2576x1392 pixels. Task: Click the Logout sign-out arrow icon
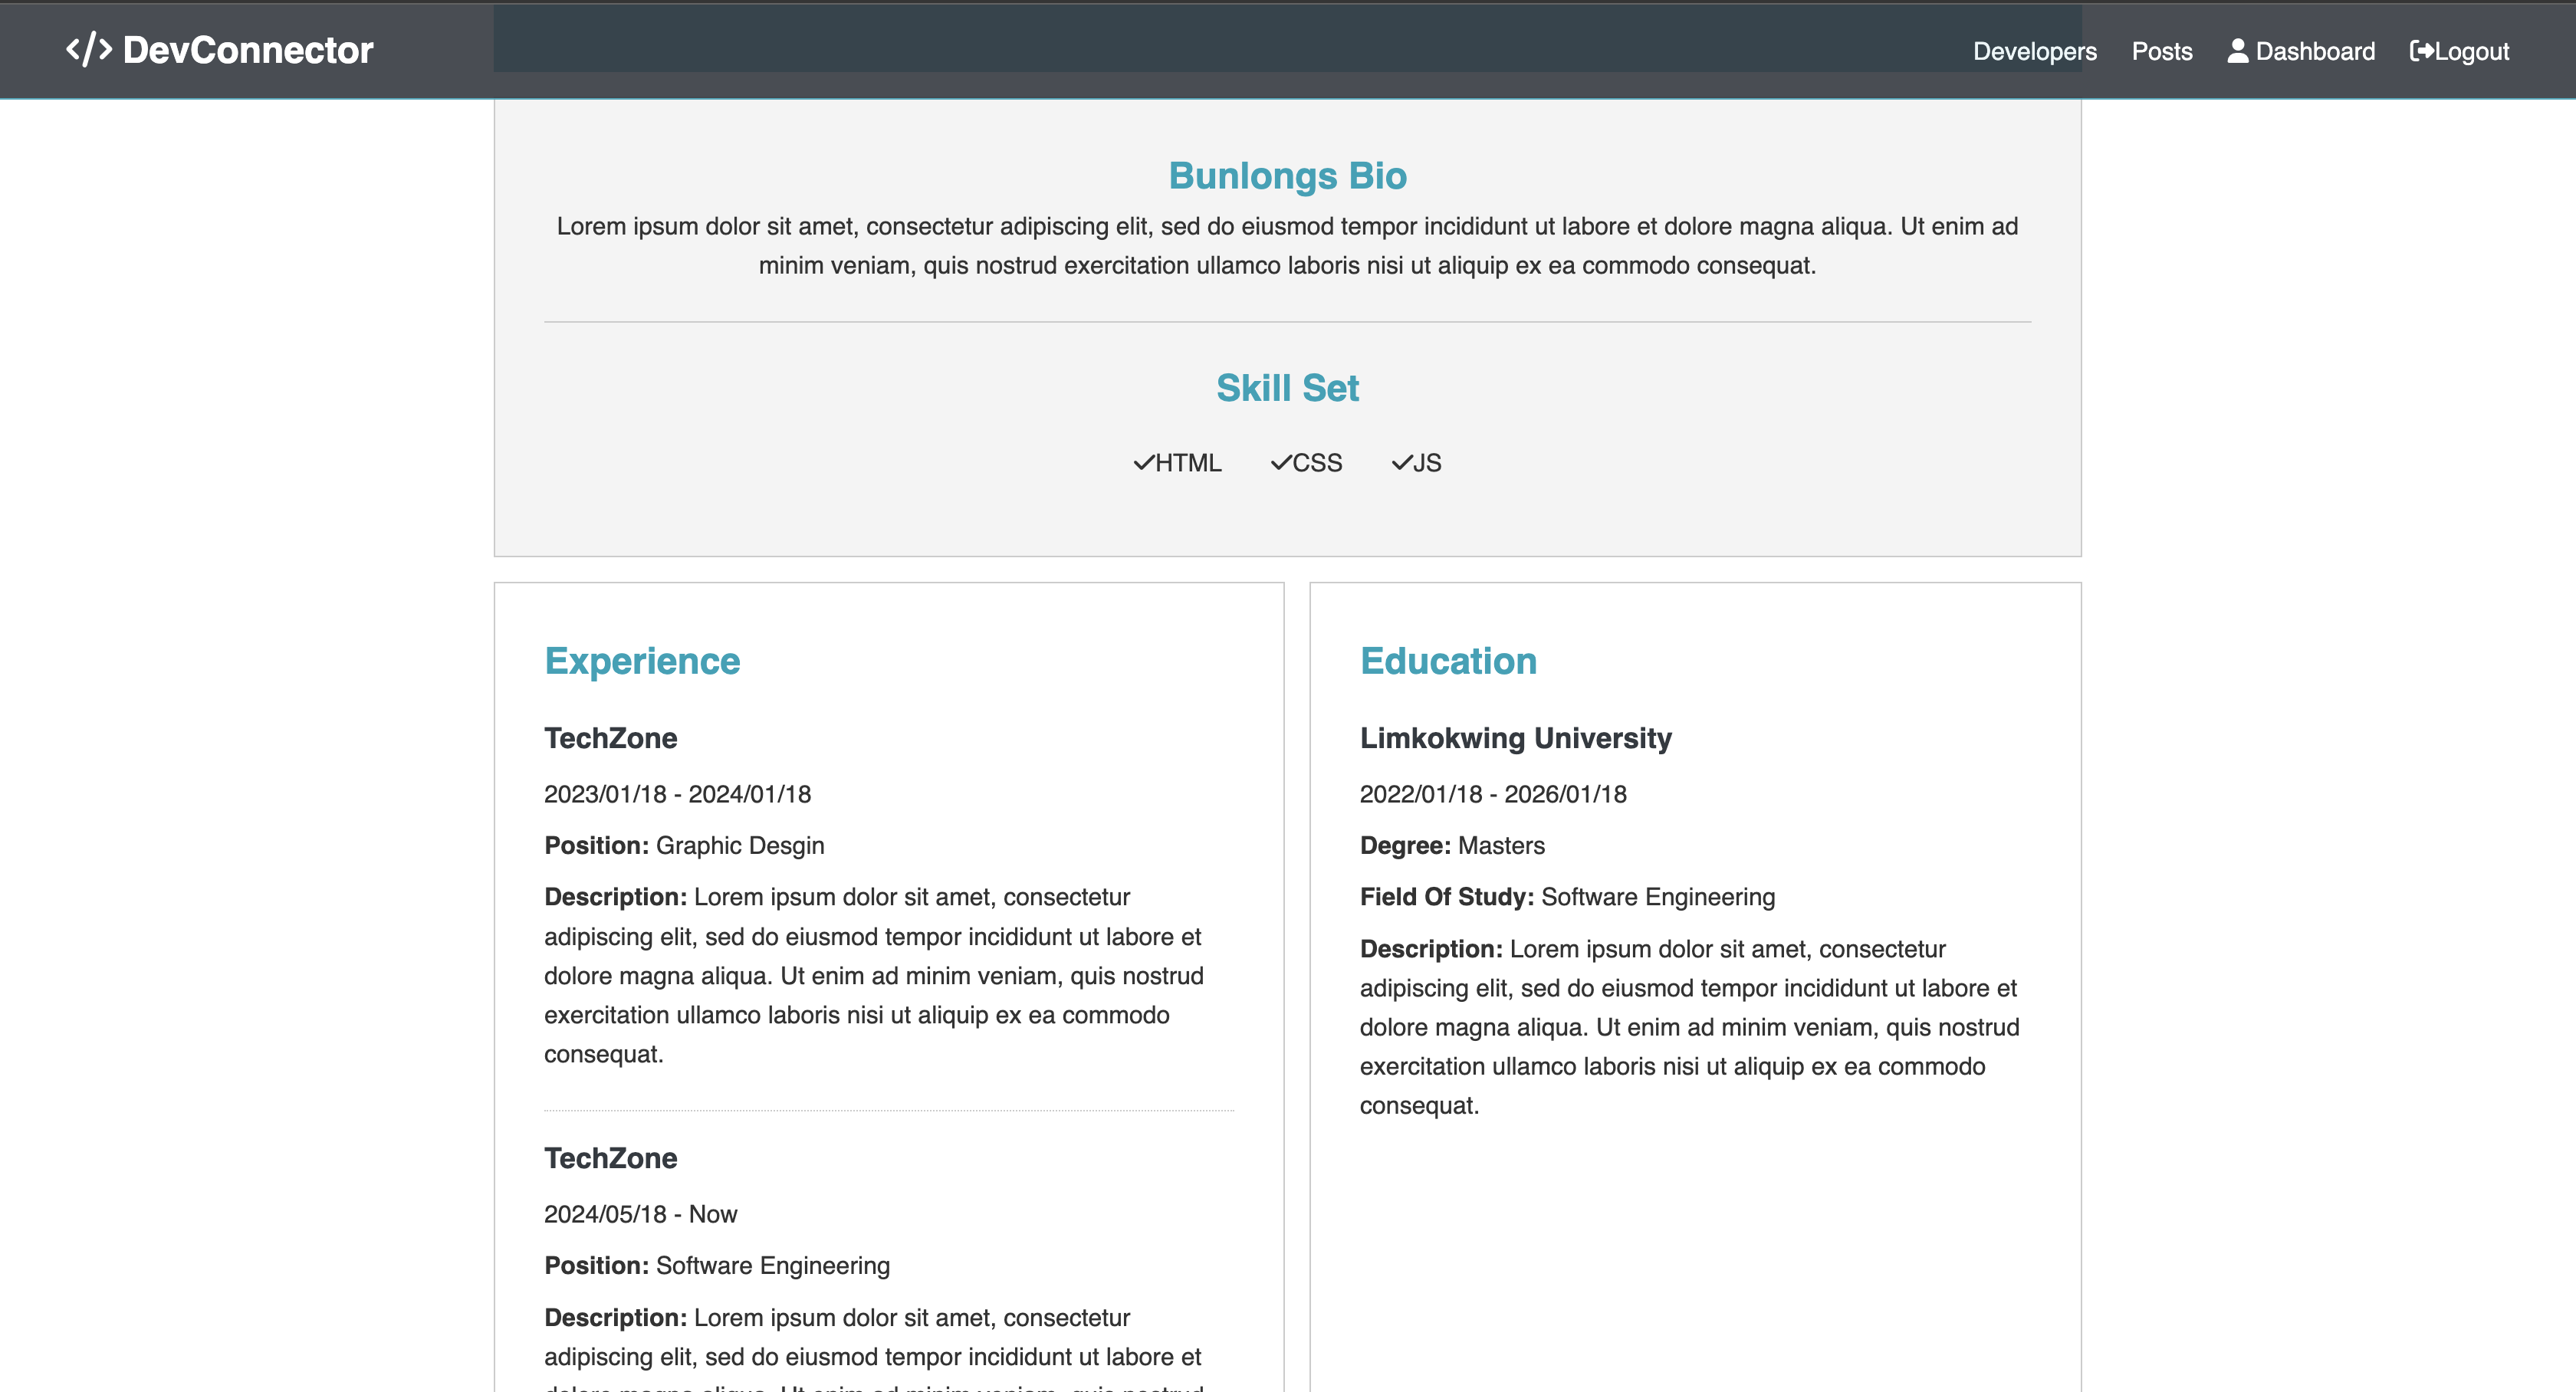tap(2421, 51)
